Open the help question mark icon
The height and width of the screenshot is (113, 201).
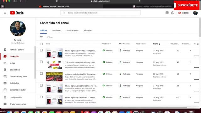click(x=173, y=13)
